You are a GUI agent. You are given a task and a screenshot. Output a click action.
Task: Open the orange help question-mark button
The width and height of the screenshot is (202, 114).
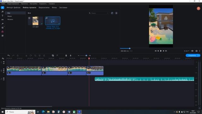click(x=199, y=9)
